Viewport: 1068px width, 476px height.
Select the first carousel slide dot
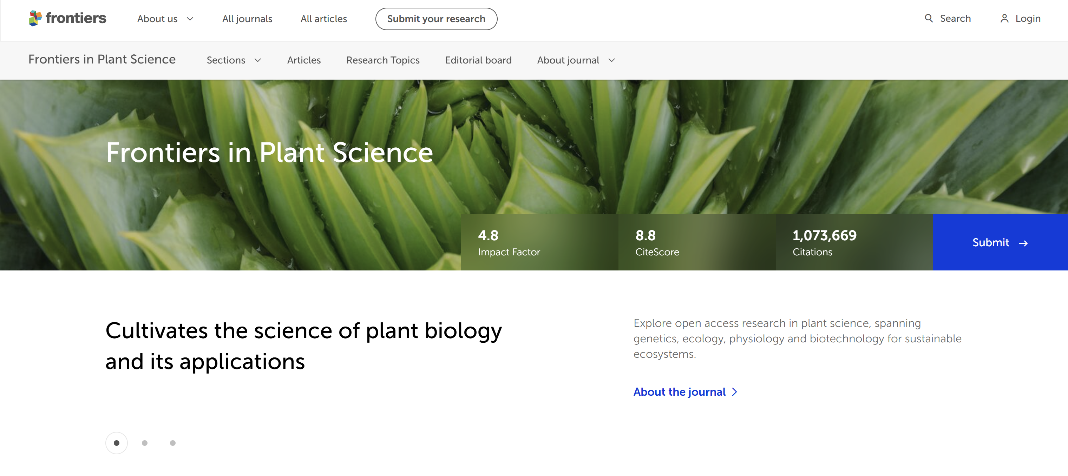click(x=117, y=443)
